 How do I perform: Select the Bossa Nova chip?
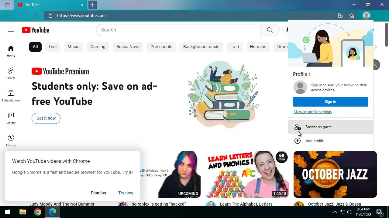(128, 47)
